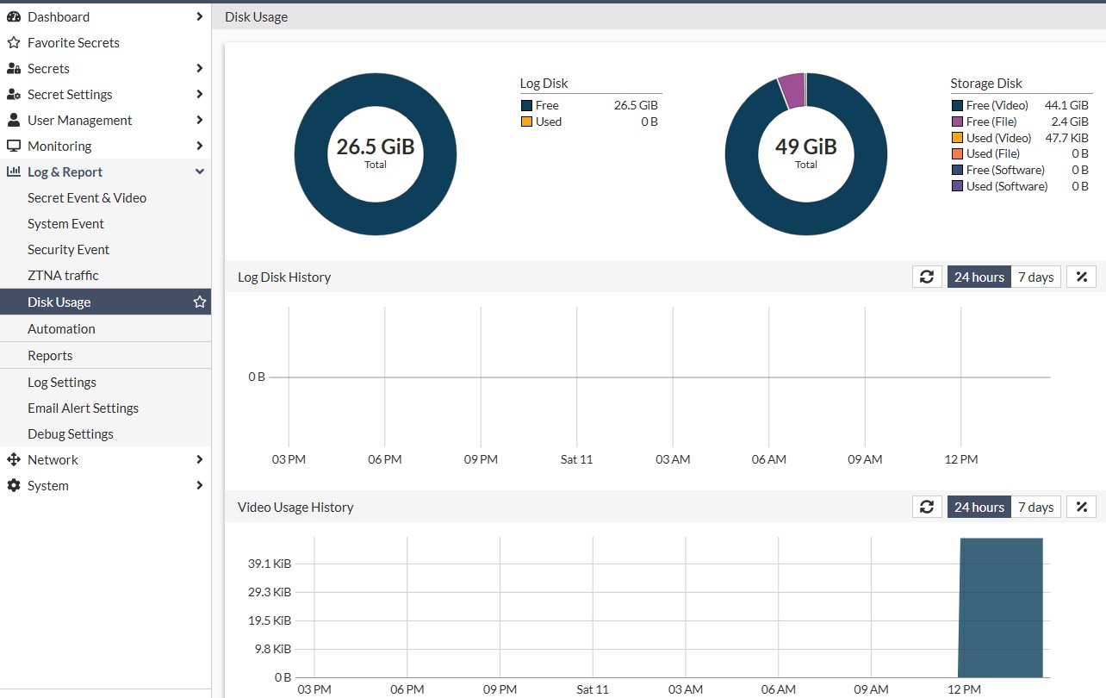This screenshot has width=1106, height=698.
Task: Open the Email Alert Settings page
Action: [x=83, y=408]
